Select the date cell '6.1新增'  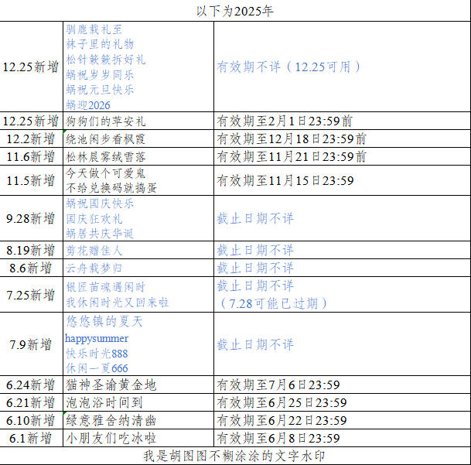coord(31,438)
